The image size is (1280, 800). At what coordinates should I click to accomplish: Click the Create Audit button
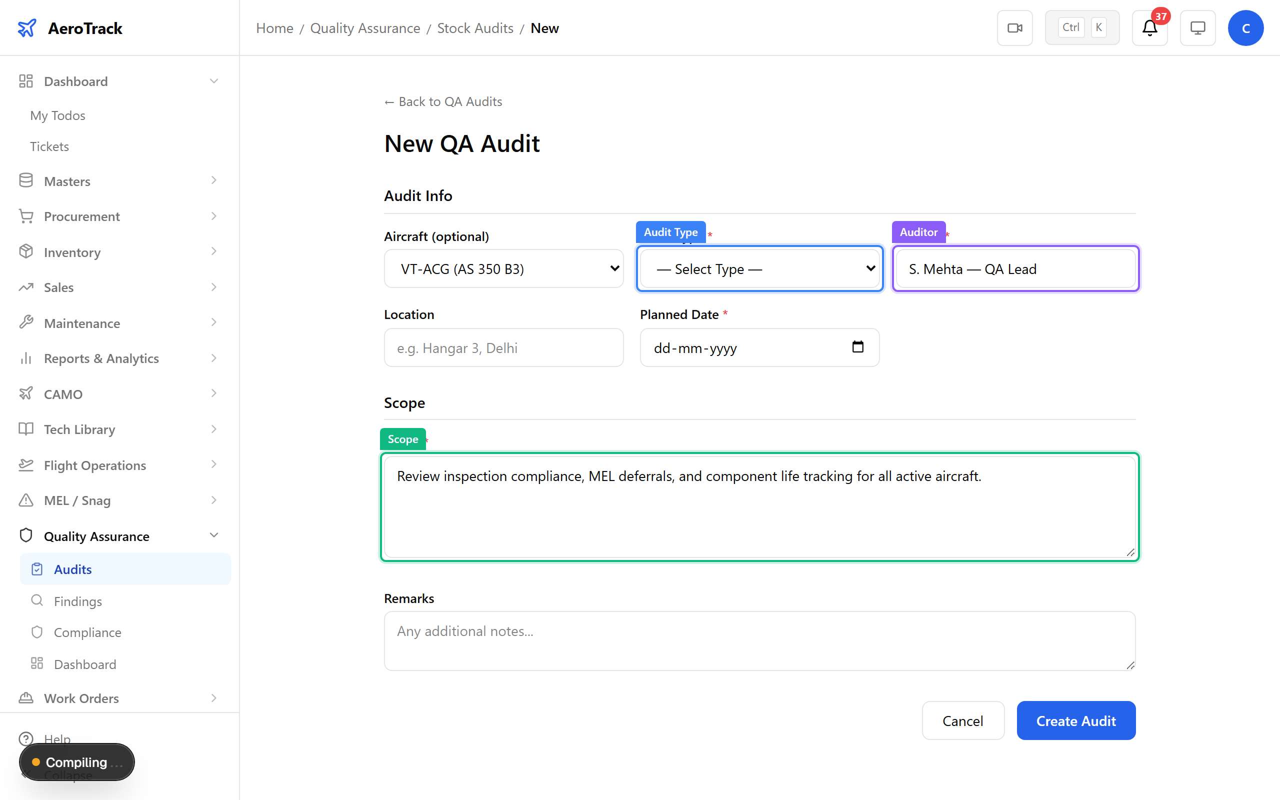1075,720
